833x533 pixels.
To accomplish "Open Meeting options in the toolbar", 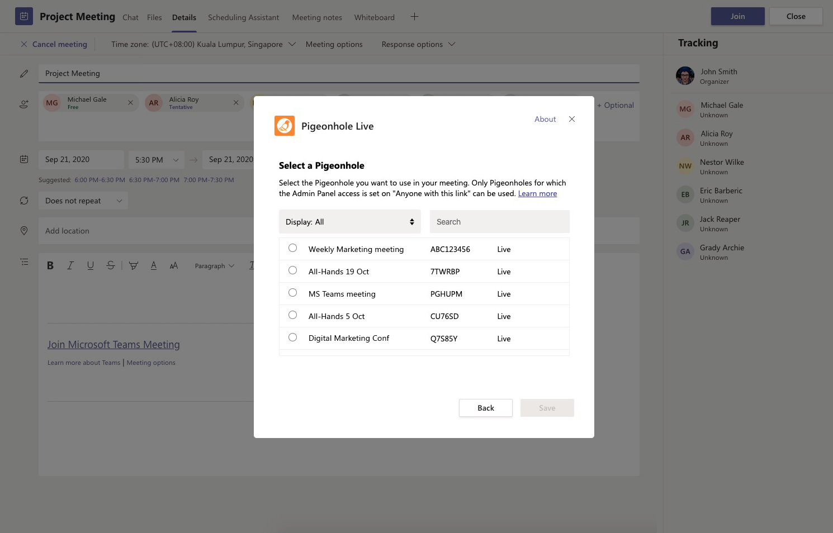I will click(x=334, y=44).
